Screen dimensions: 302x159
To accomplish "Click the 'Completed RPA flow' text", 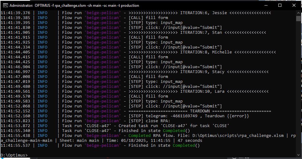I will point(152,136).
